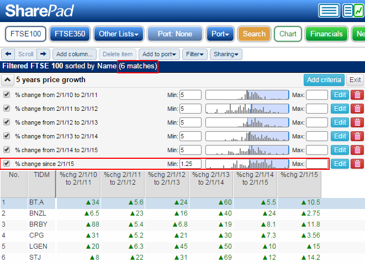This screenshot has height=263, width=365.
Task: Exit the filter editor
Action: [x=355, y=80]
